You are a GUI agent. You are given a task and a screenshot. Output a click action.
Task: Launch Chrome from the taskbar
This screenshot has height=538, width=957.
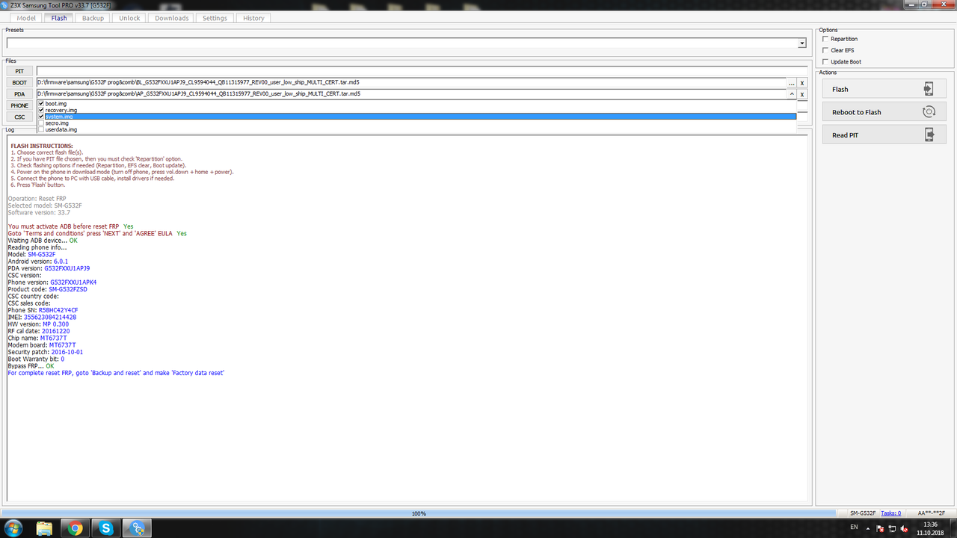pyautogui.click(x=76, y=528)
